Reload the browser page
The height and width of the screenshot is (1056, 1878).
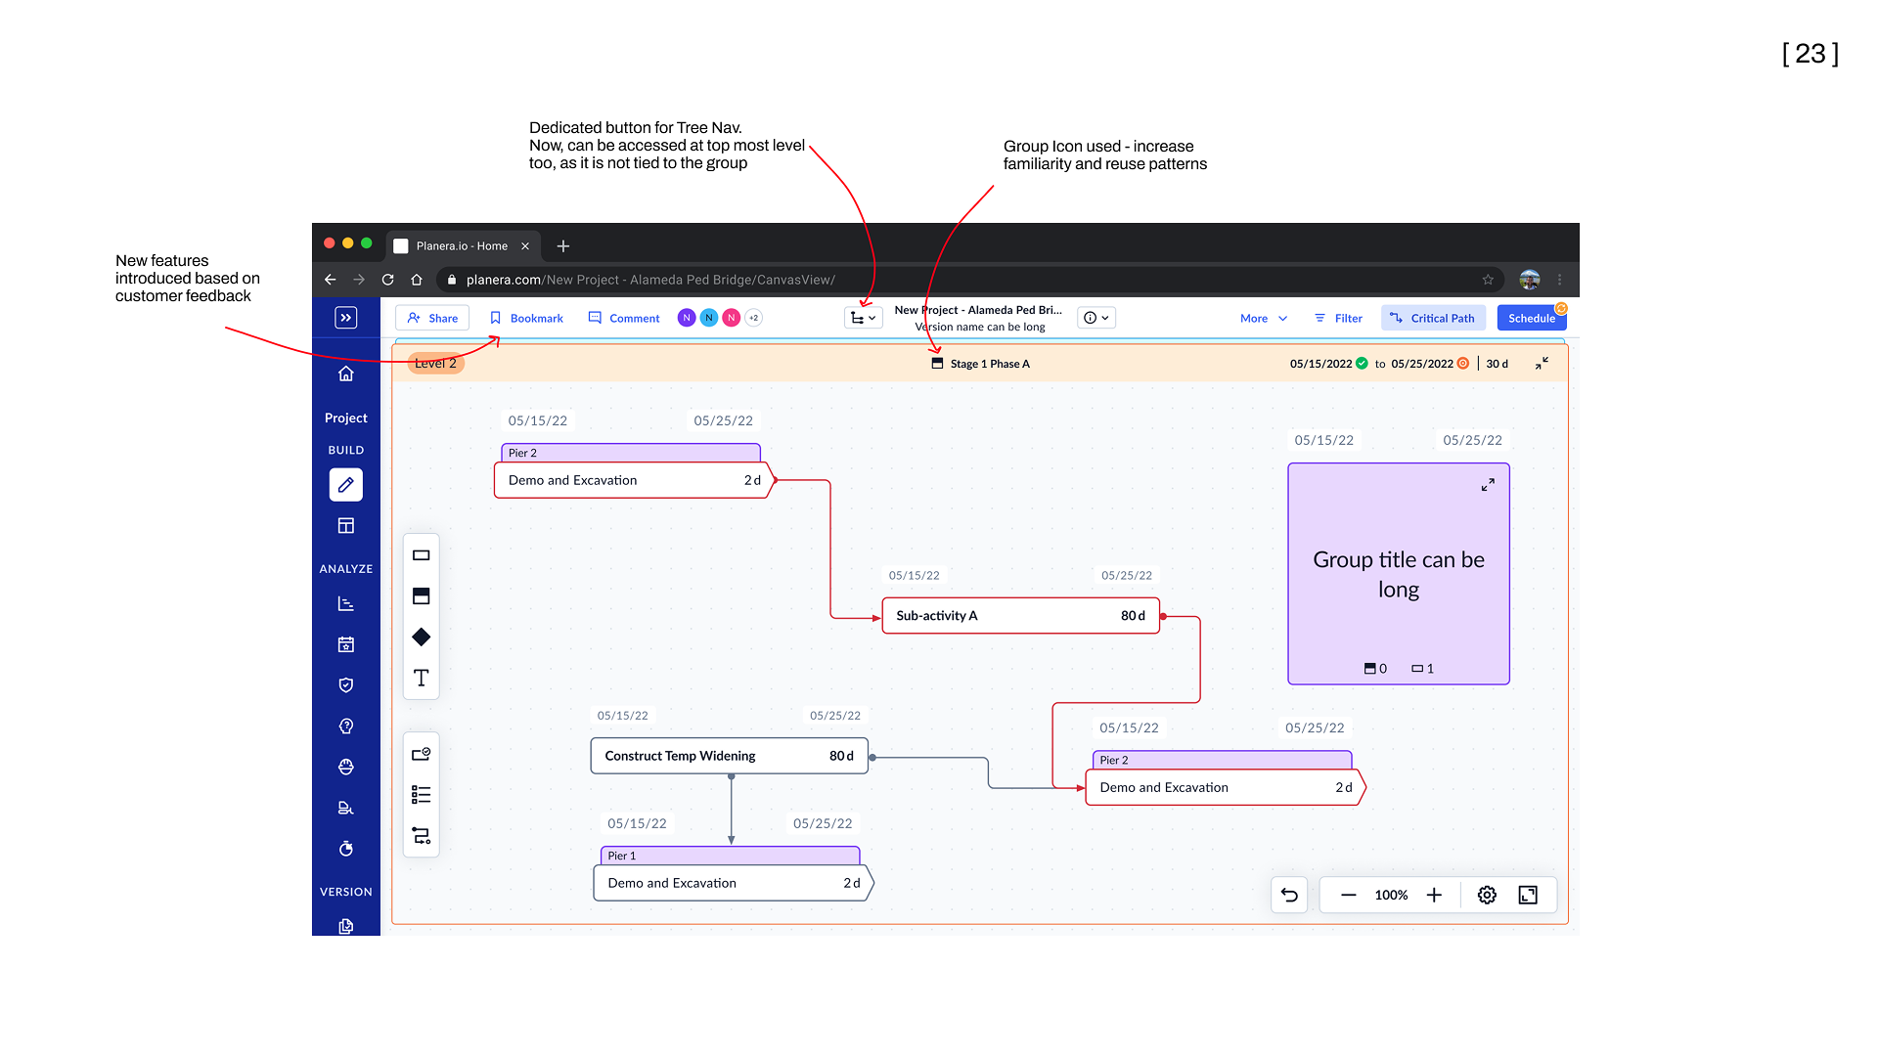pos(387,280)
